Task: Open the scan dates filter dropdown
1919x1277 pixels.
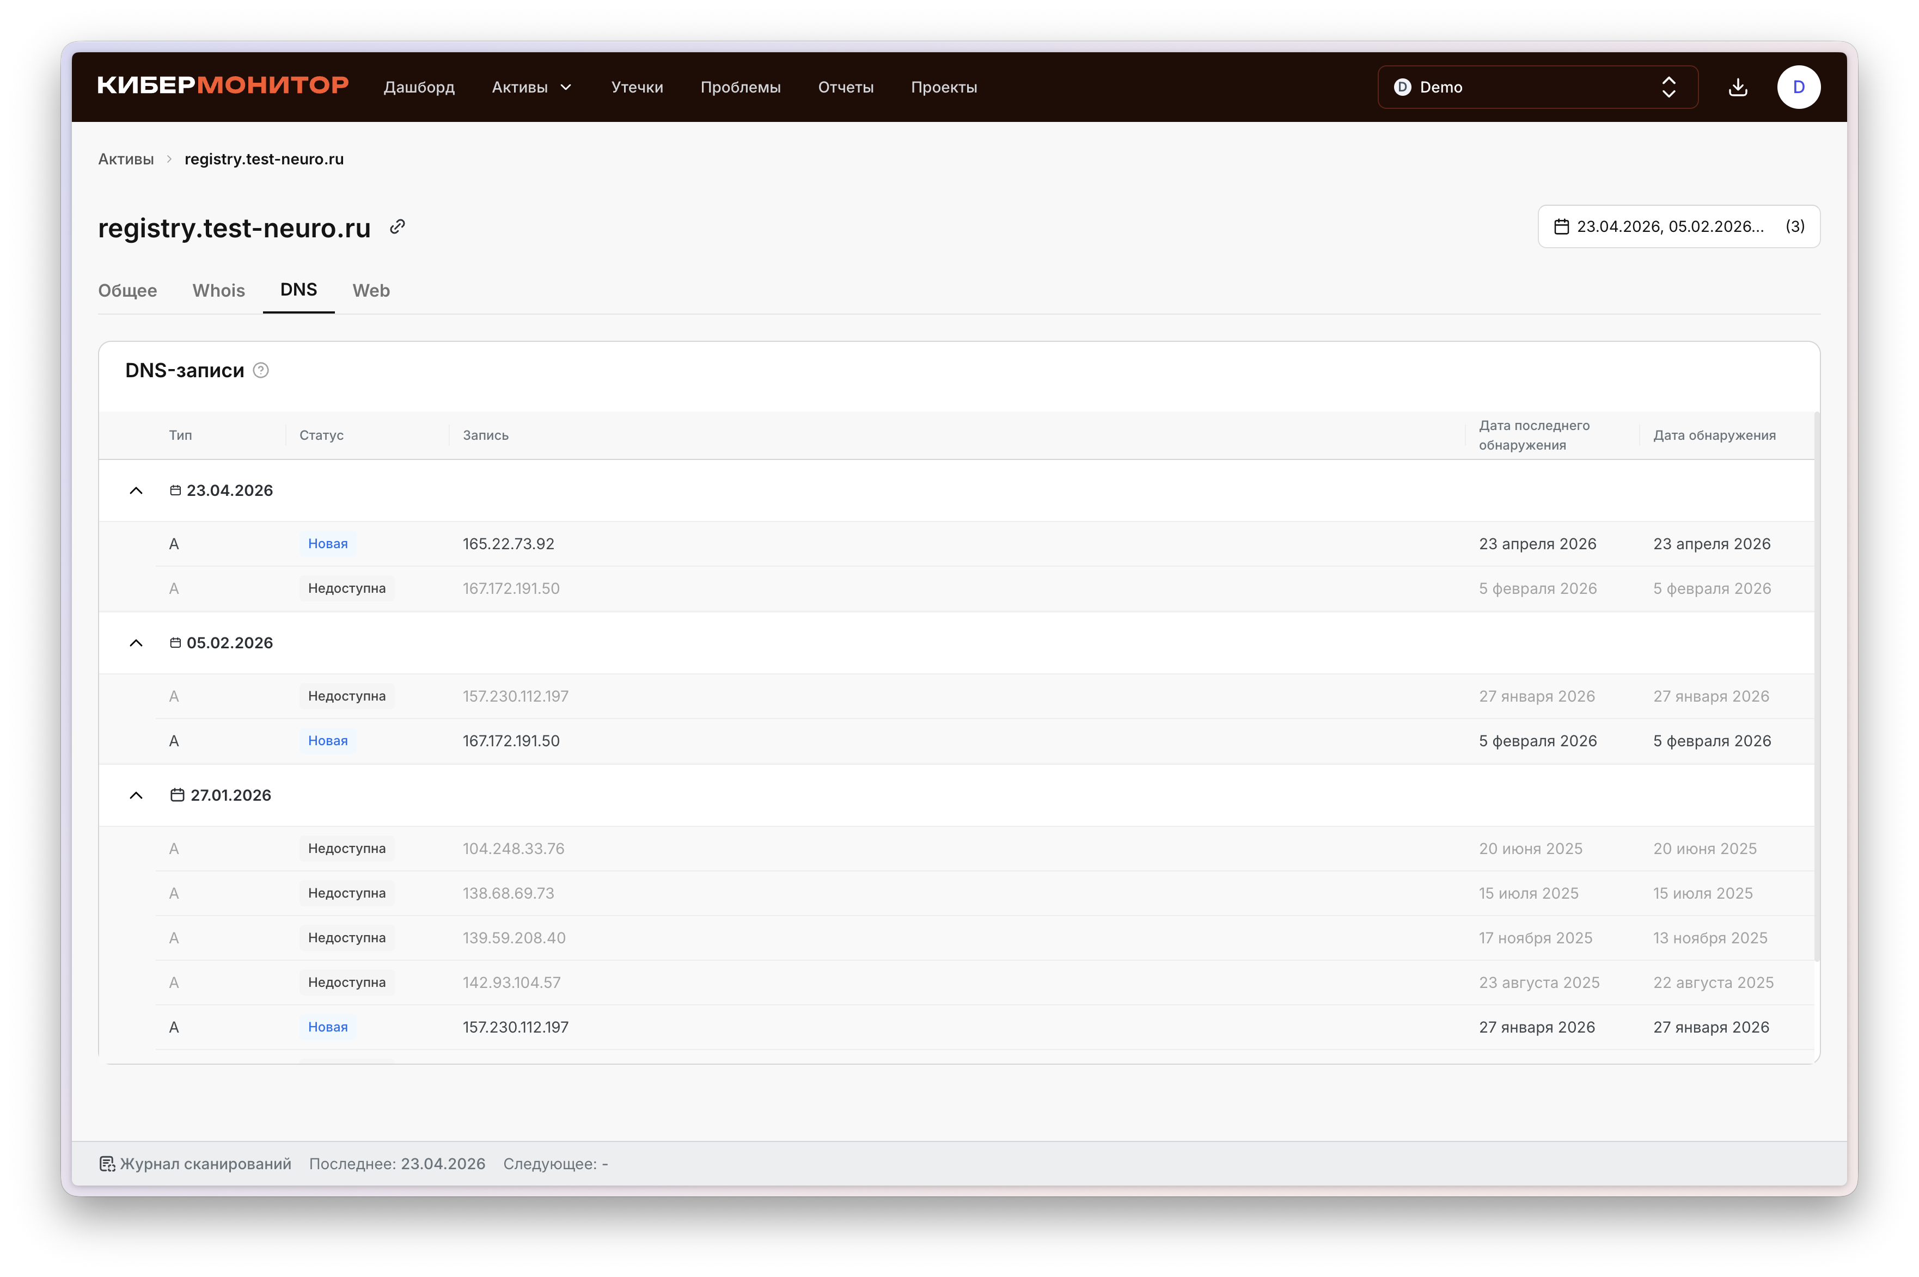Action: (x=1678, y=226)
